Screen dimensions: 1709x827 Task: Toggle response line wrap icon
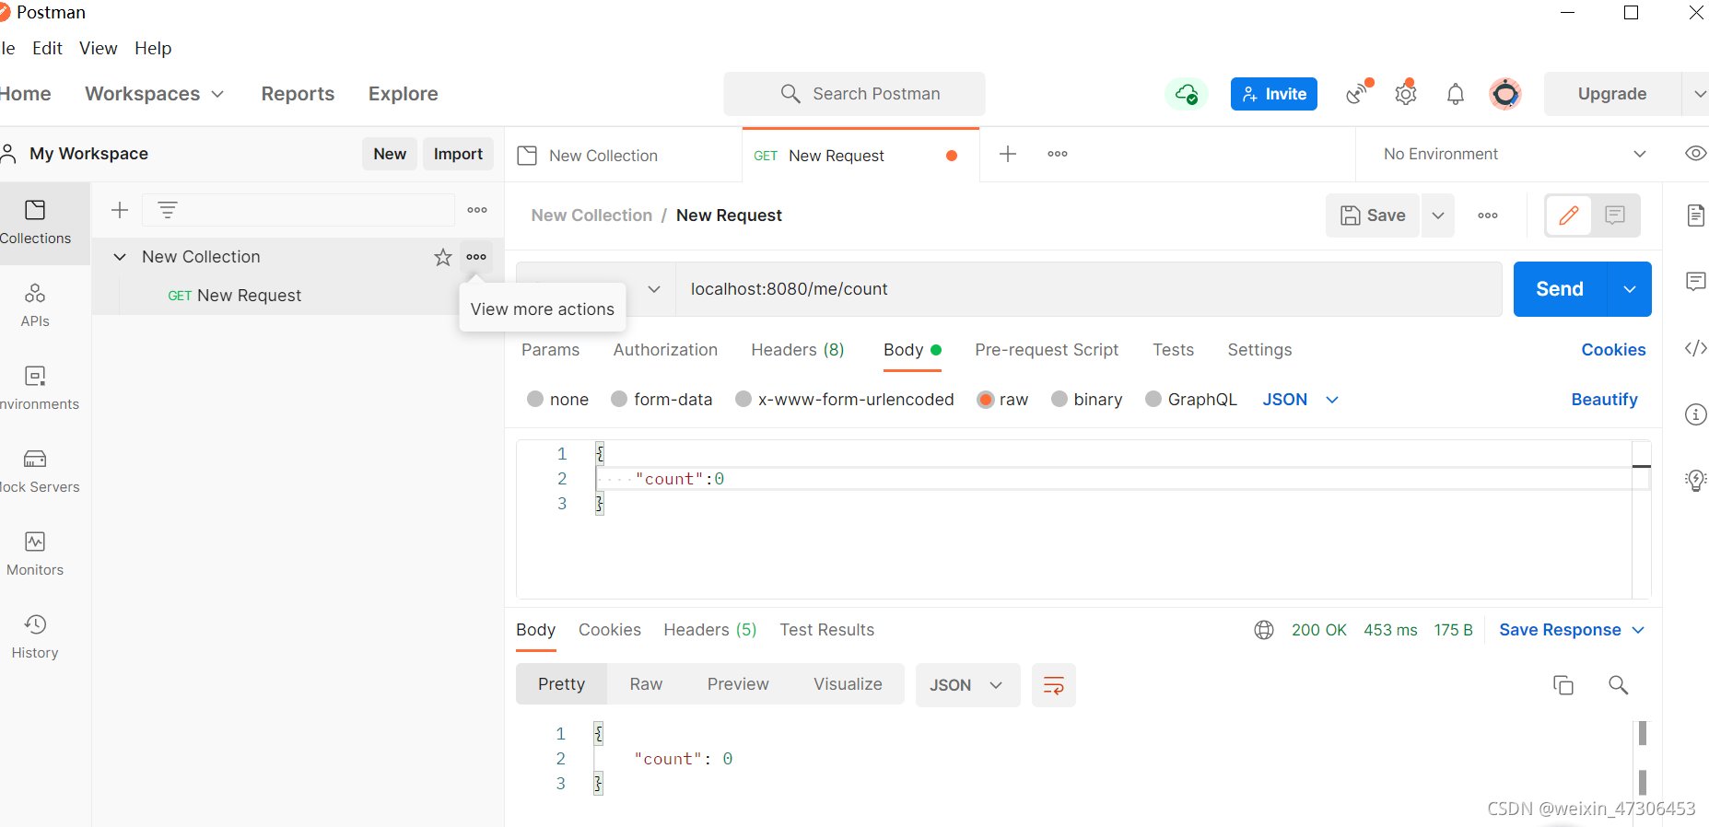pyautogui.click(x=1054, y=685)
